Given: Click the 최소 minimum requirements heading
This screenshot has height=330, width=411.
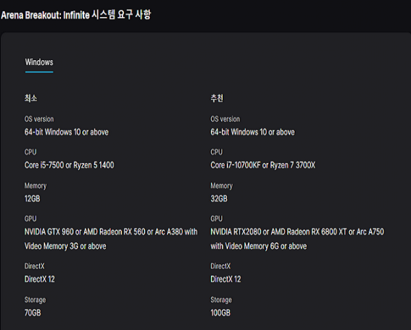Looking at the screenshot, I should click(31, 98).
